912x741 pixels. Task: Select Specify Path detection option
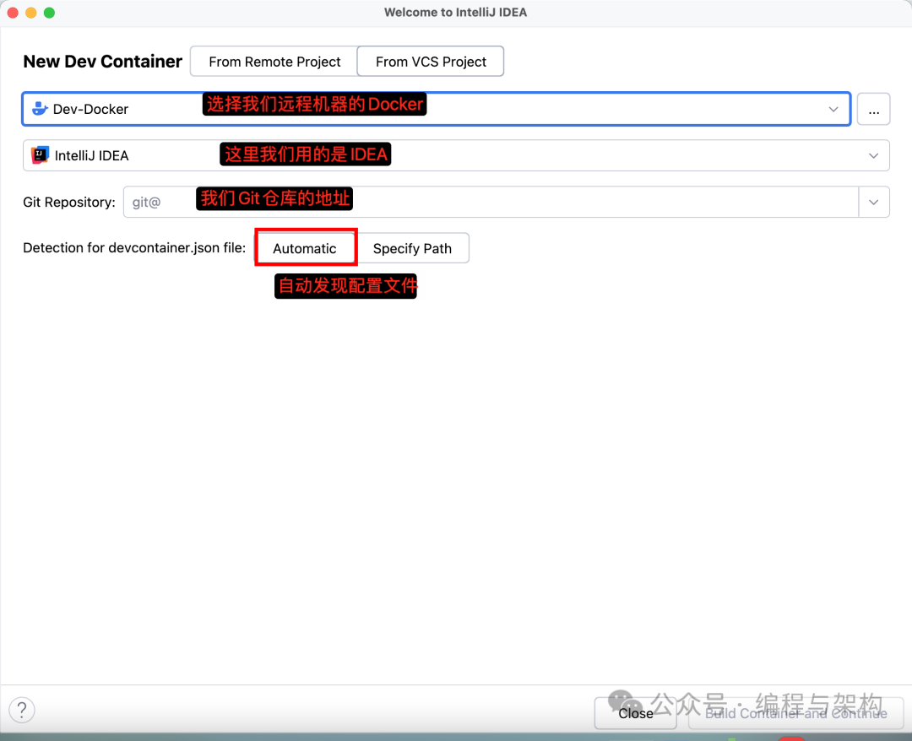click(412, 249)
